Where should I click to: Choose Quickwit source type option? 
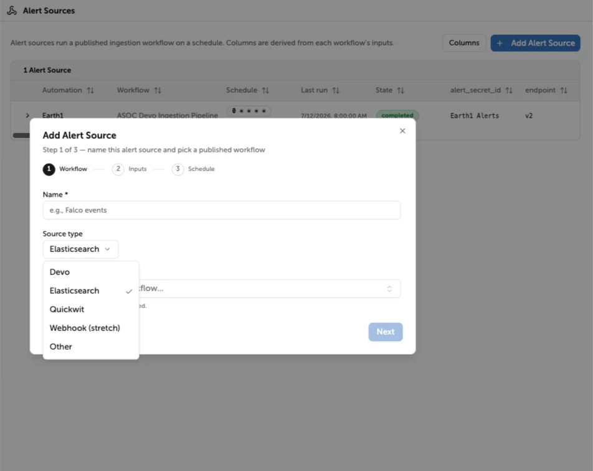coord(91,309)
